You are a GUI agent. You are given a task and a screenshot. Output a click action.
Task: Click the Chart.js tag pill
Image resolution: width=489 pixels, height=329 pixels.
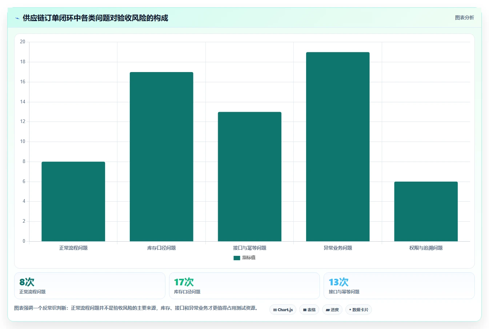tap(283, 310)
